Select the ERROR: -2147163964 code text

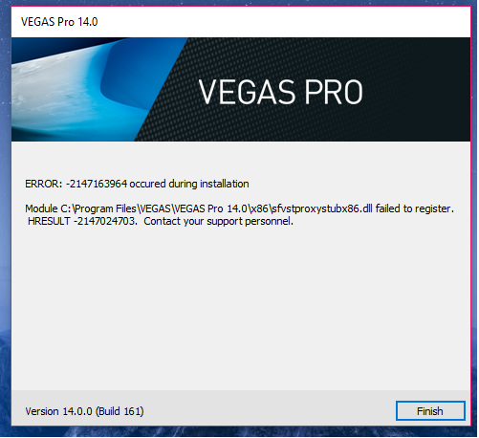tap(76, 184)
